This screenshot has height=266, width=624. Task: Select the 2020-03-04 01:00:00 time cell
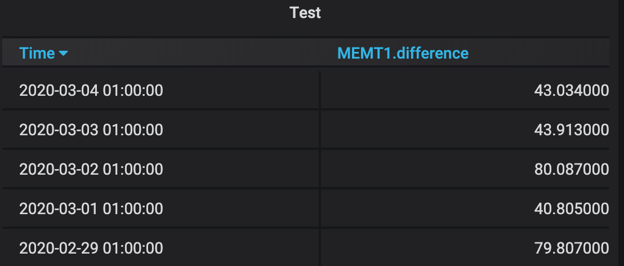91,90
